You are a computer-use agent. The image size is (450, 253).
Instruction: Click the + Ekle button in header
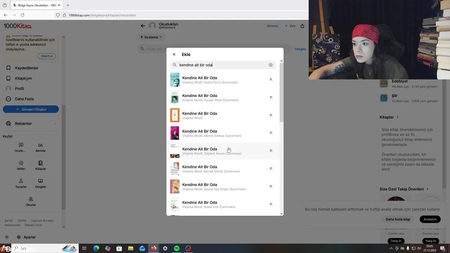[x=290, y=26]
